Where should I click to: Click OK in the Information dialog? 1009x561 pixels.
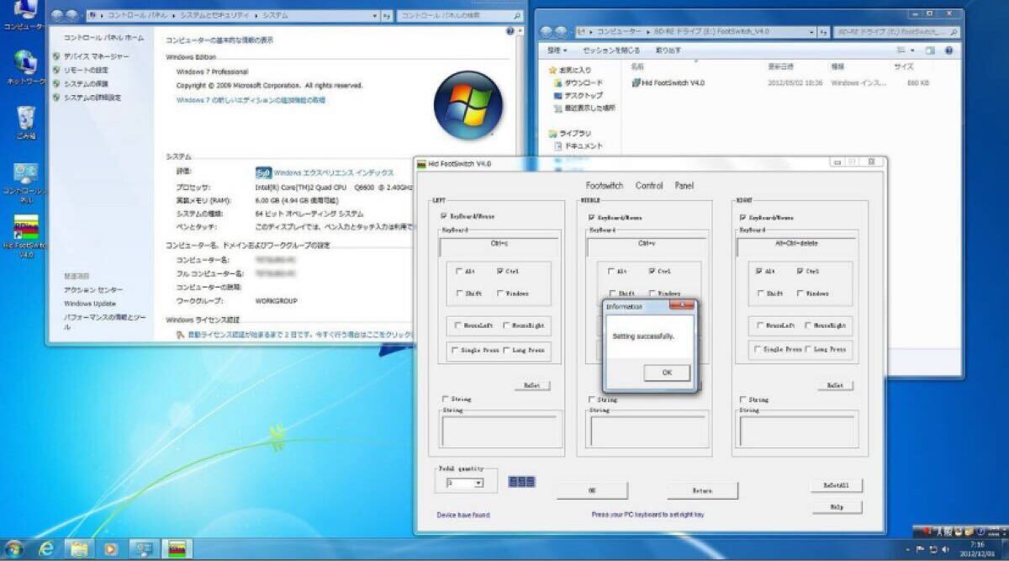(666, 373)
